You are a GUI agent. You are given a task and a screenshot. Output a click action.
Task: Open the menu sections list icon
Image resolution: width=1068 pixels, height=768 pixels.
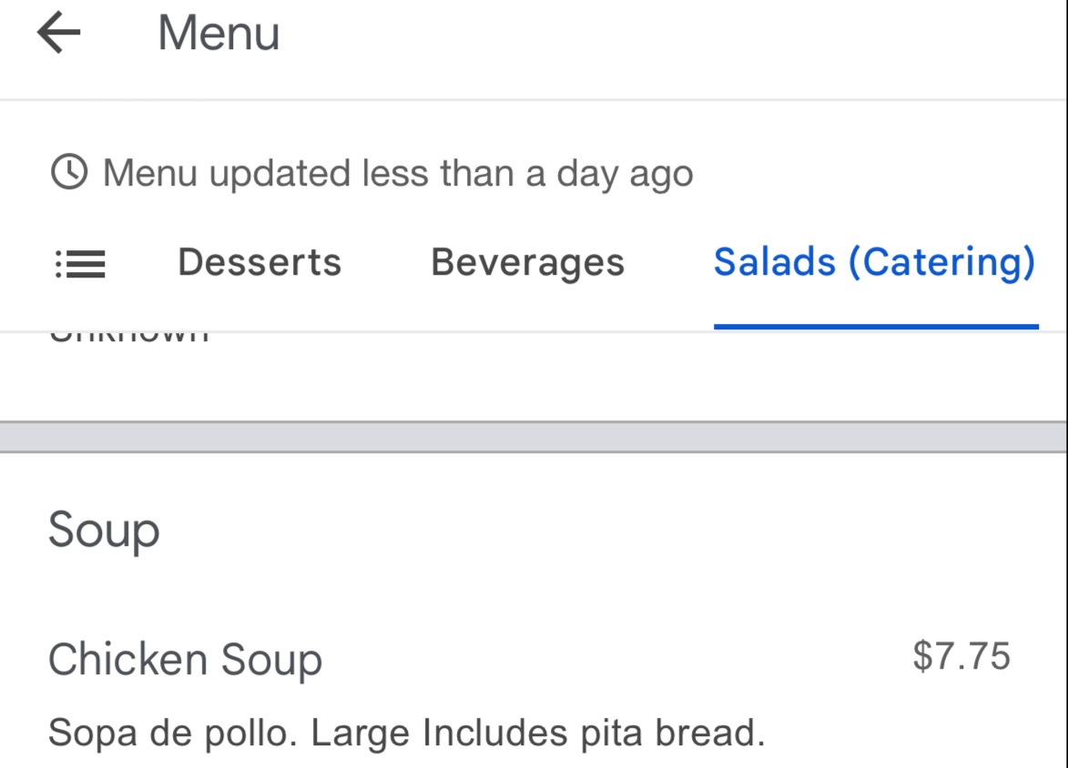(x=81, y=264)
